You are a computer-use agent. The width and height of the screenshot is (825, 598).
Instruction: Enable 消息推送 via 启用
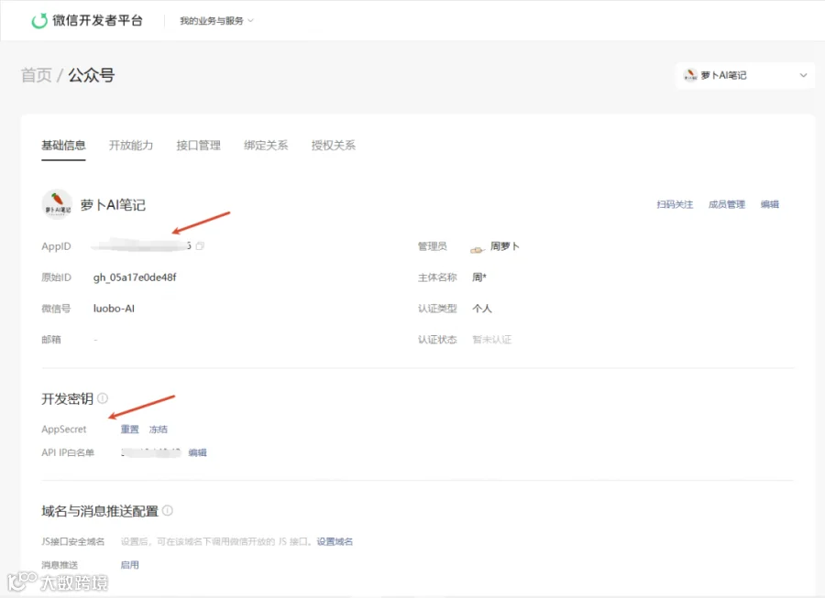pos(129,565)
